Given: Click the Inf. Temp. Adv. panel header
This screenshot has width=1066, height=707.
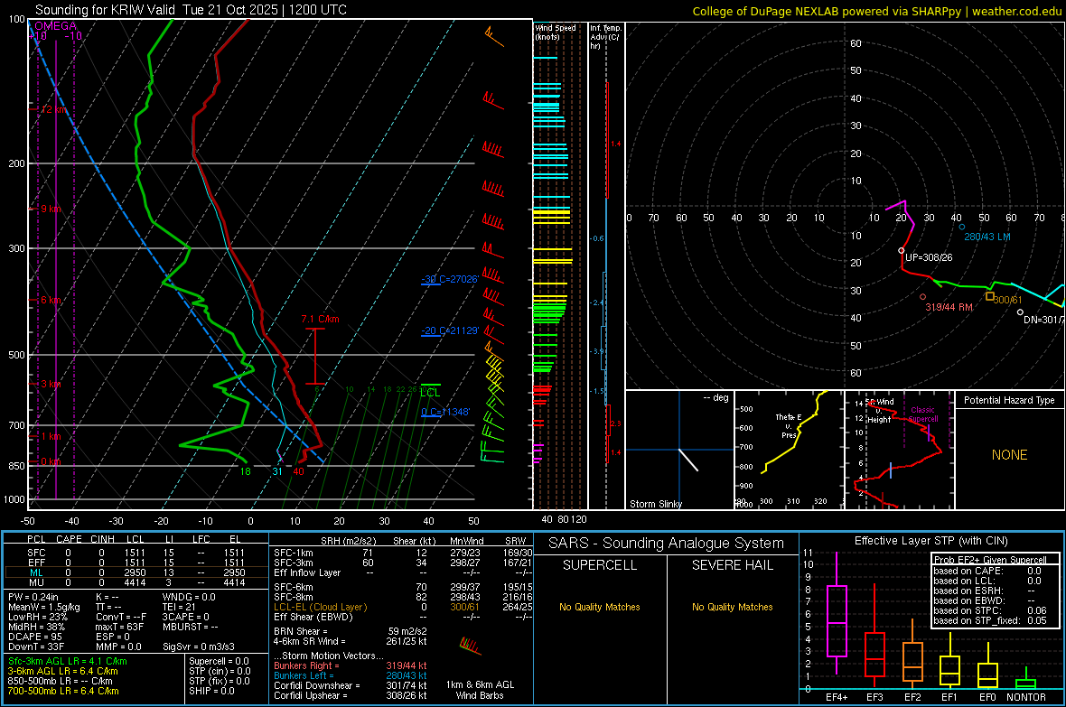Looking at the screenshot, I should [605, 37].
